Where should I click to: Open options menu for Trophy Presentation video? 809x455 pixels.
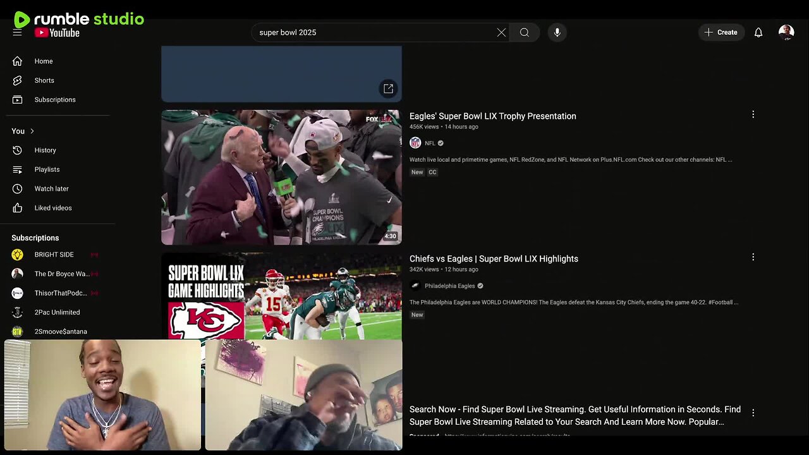pyautogui.click(x=753, y=114)
